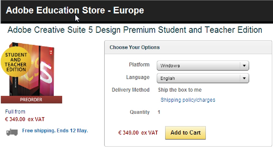Click the Language dropdown arrow
Screen dimensions: 273x148
coord(244,78)
